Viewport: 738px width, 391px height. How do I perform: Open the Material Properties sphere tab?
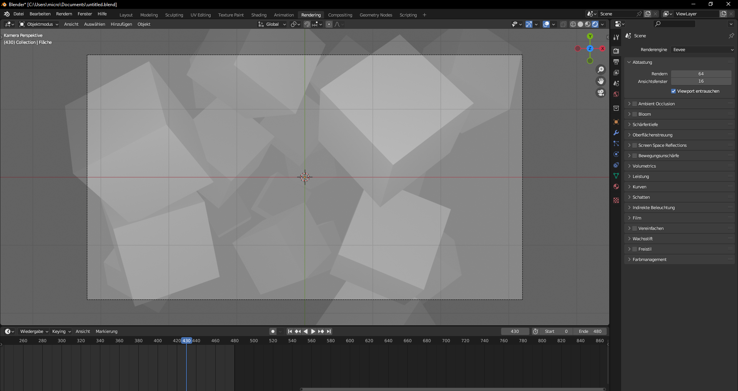616,186
